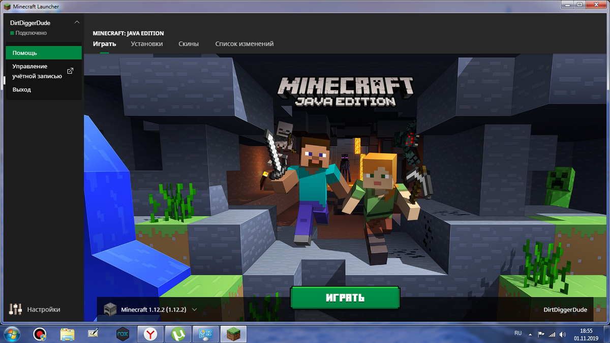Show hidden tray icons arrow

[x=530, y=334]
